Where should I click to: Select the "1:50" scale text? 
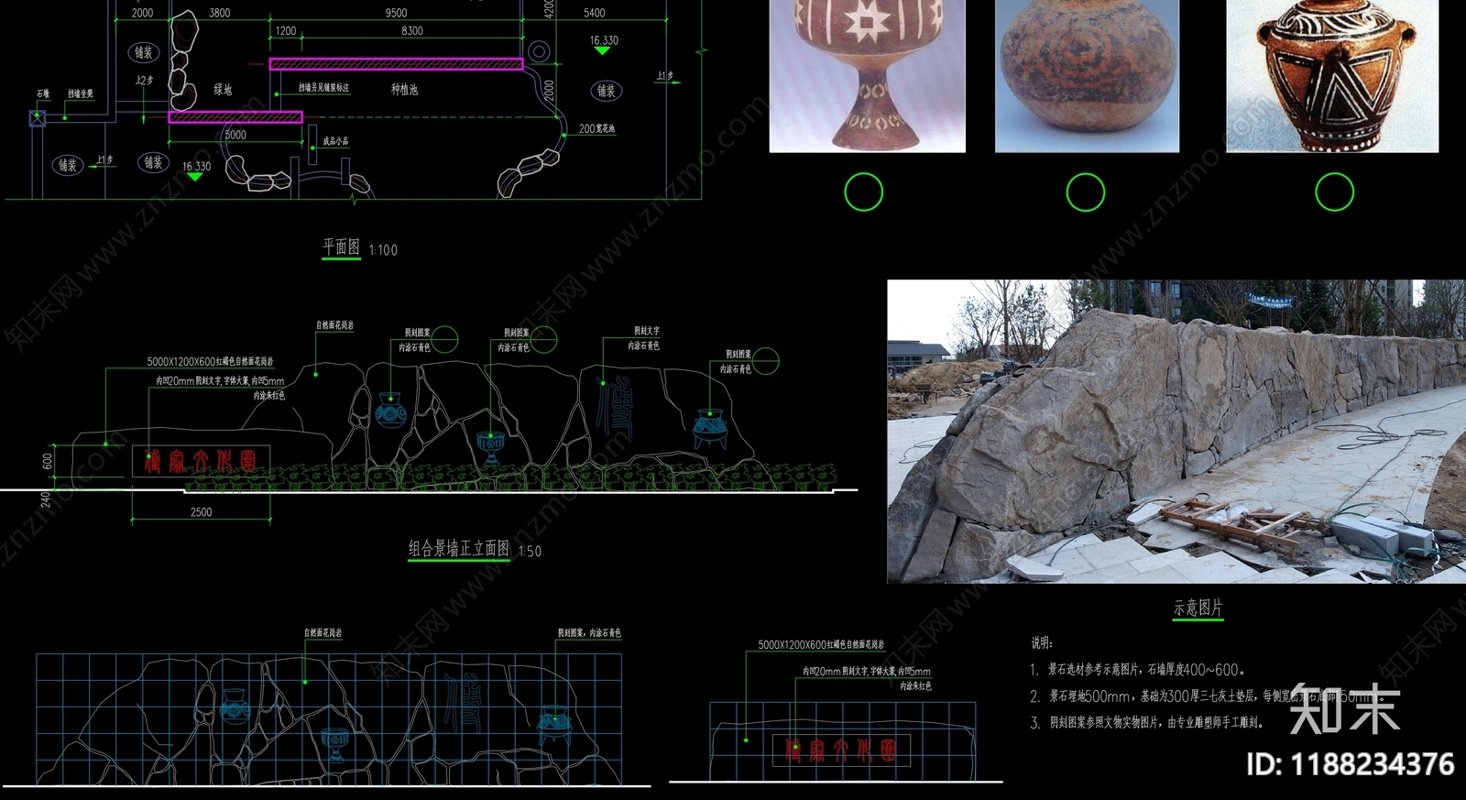530,552
